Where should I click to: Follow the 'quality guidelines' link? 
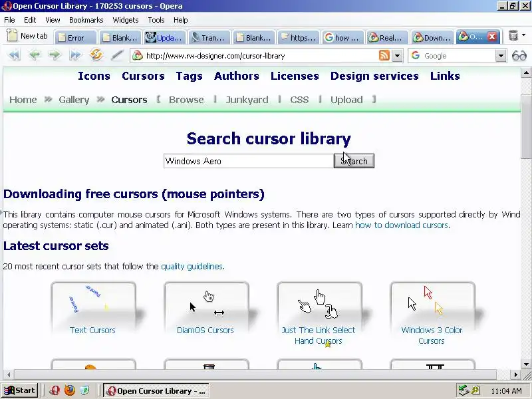click(192, 267)
